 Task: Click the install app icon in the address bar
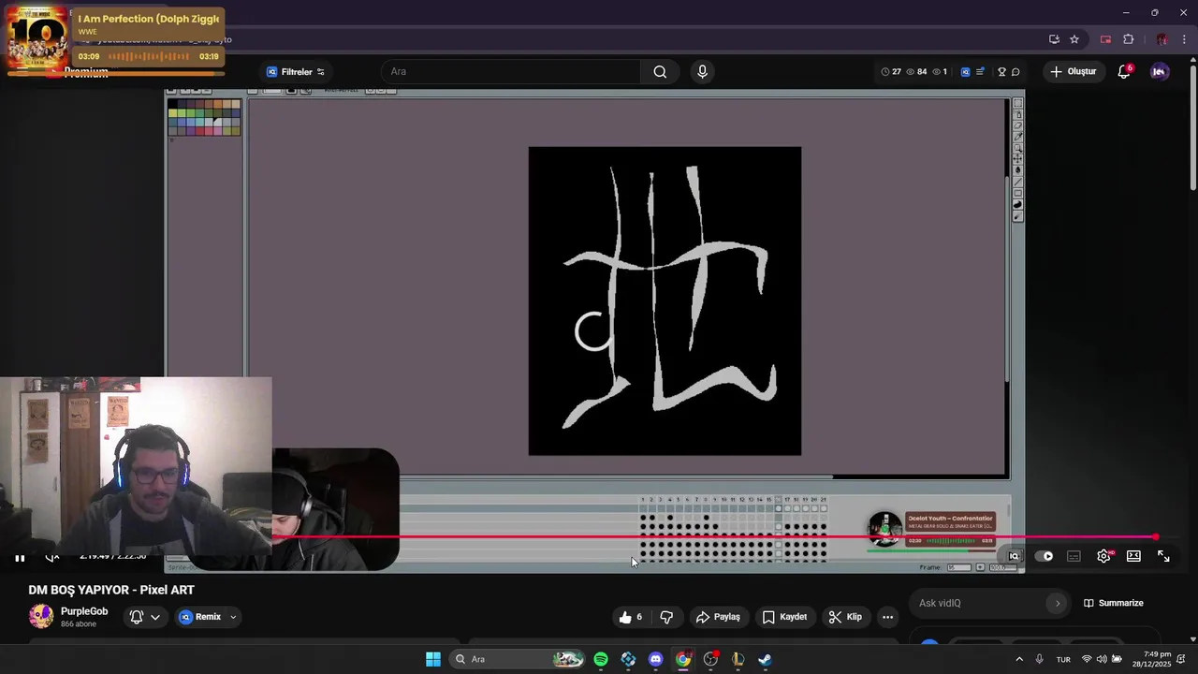(1054, 39)
